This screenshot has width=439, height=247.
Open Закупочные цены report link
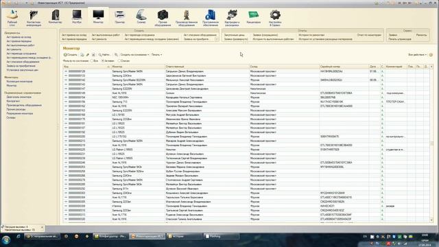235,35
